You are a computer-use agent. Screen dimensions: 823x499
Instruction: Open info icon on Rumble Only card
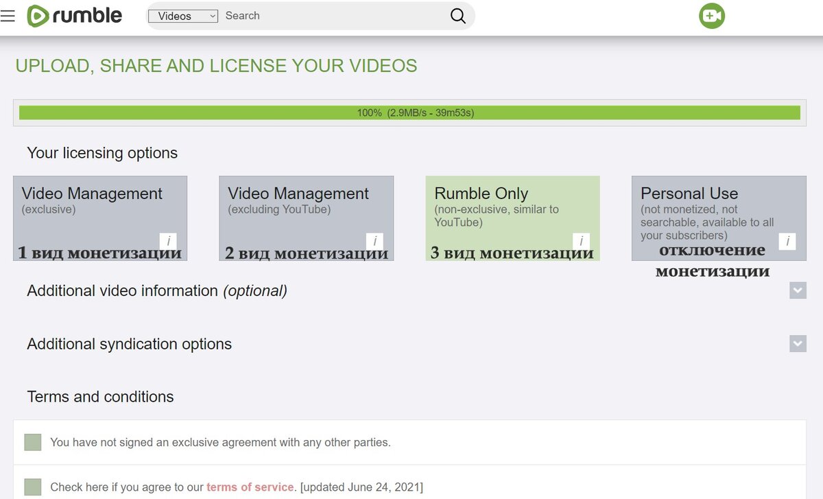tap(581, 242)
